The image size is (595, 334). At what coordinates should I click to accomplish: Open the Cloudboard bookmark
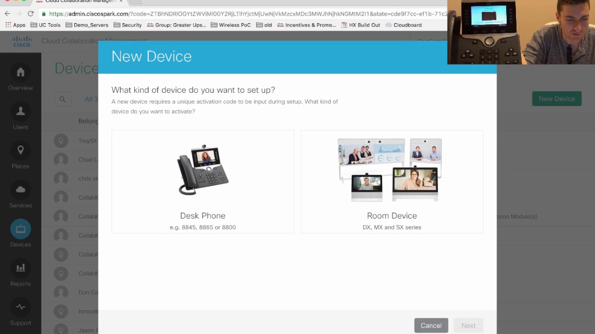point(403,25)
